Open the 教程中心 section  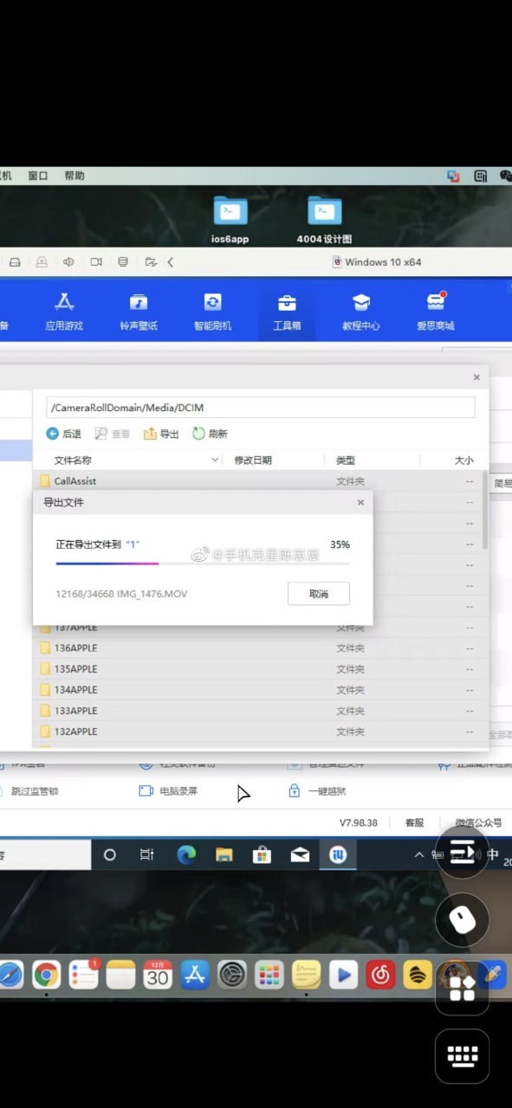[x=361, y=312]
